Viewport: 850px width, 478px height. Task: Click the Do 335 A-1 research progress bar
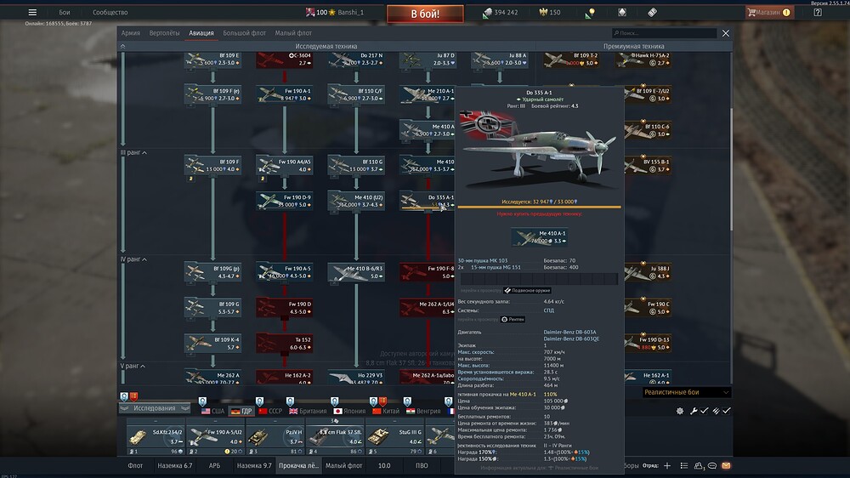pos(540,207)
